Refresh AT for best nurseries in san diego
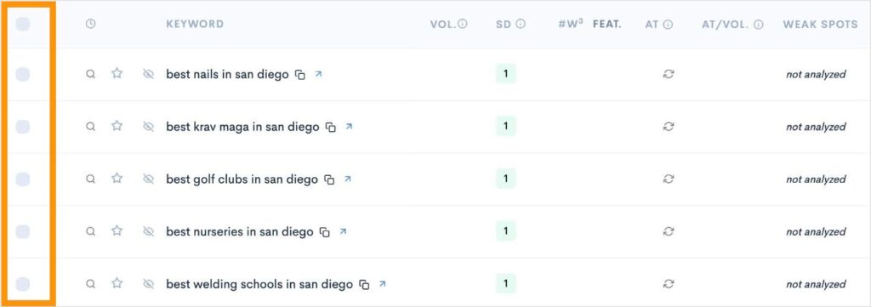The image size is (871, 307). 669,231
